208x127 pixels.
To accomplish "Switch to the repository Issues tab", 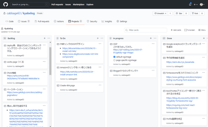I will point(24,21).
